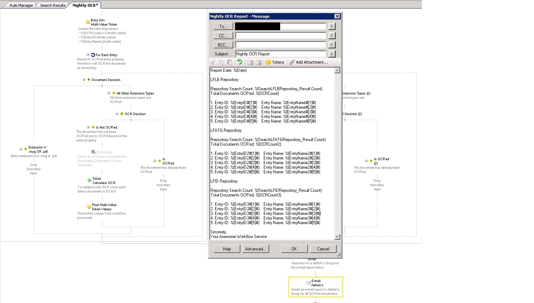Viewport: 534px width, 303px height.
Task: Click the Undo green arrow icon
Action: pos(240,62)
